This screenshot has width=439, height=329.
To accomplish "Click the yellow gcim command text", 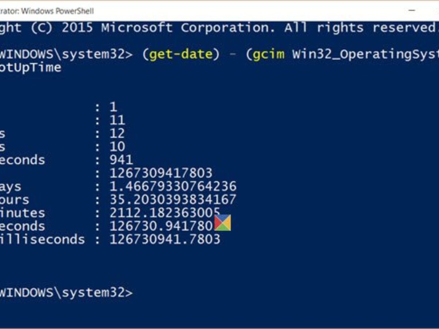I will (265, 54).
